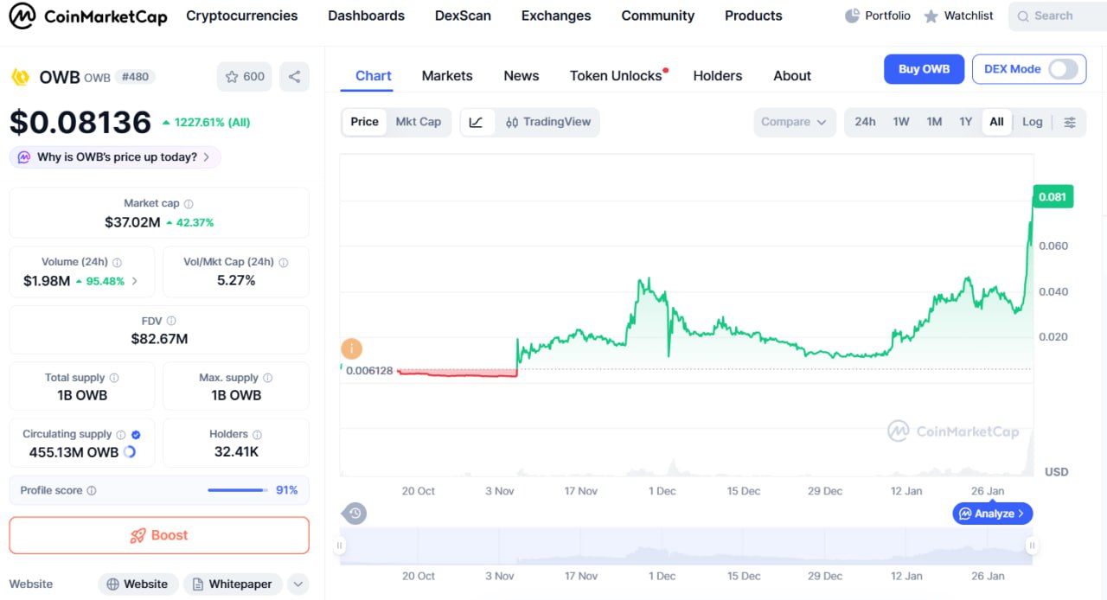Switch to the Chart tab
1107x600 pixels.
coord(374,76)
